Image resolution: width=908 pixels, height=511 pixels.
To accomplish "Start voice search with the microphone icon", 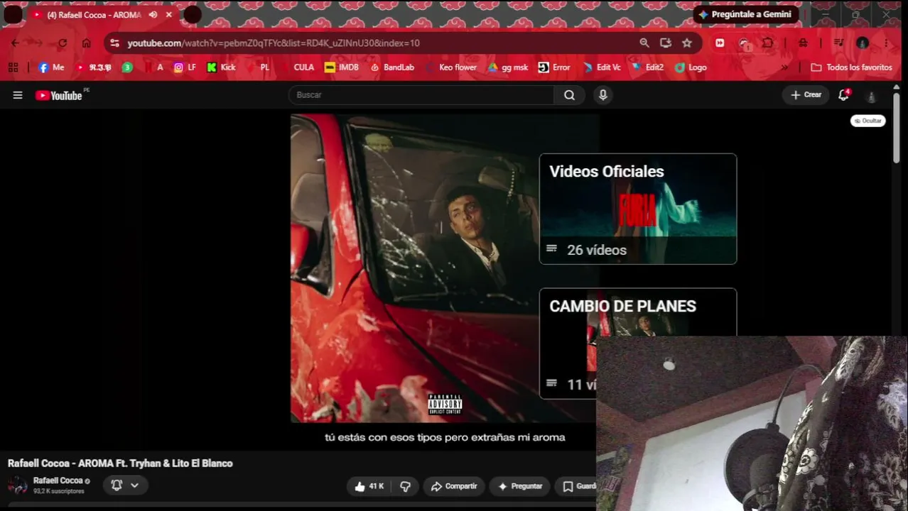I will (603, 95).
